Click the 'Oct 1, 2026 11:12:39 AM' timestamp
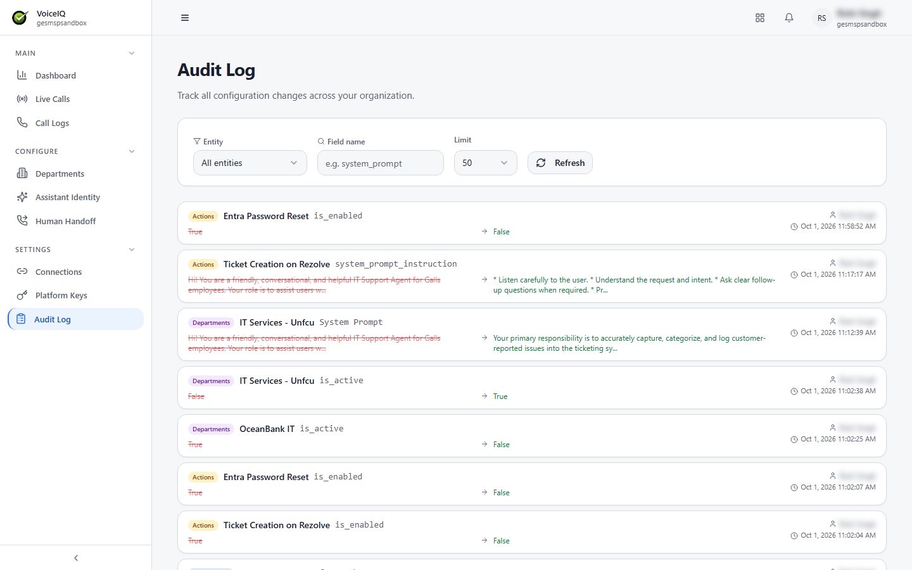The height and width of the screenshot is (570, 912). 838,332
